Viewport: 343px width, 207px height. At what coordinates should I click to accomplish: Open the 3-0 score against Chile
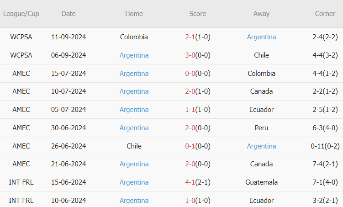click(x=190, y=55)
